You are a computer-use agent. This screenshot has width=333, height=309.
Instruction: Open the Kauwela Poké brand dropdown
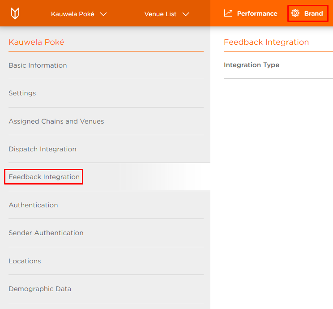tap(79, 14)
